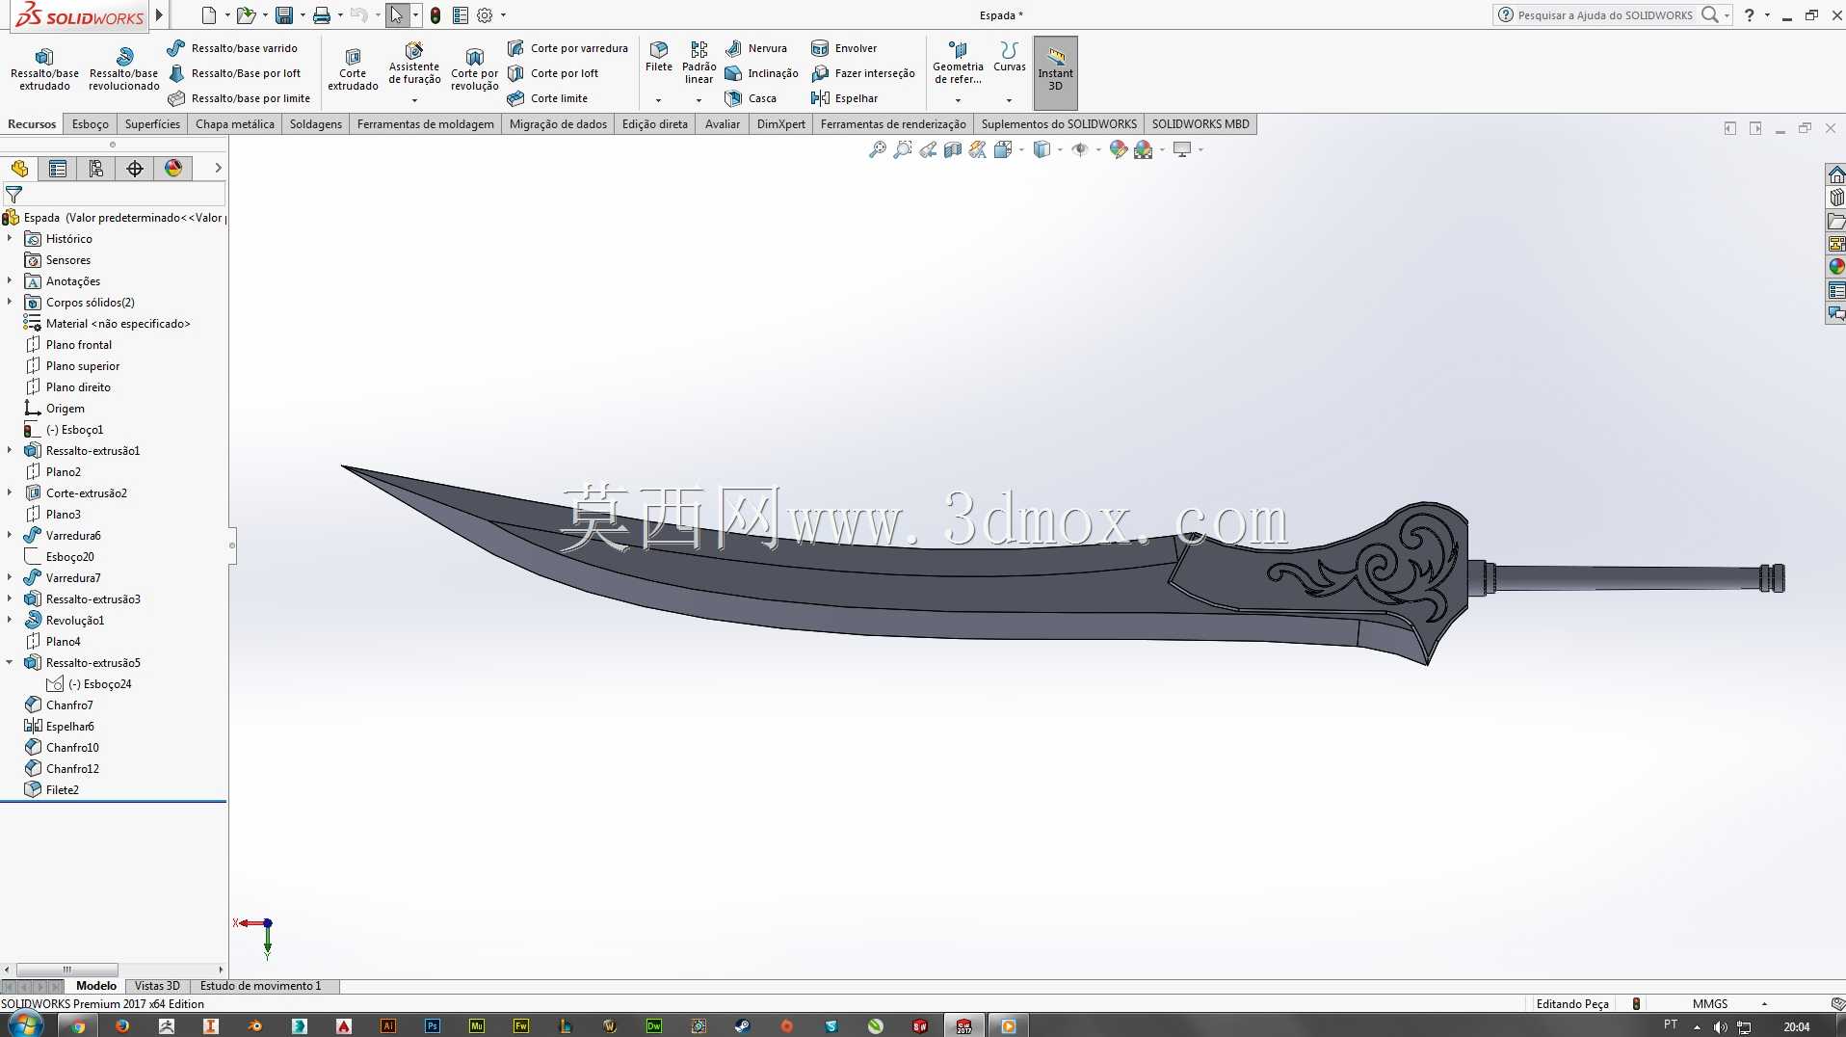
Task: Click the feature tree filter field
Action: tap(115, 195)
